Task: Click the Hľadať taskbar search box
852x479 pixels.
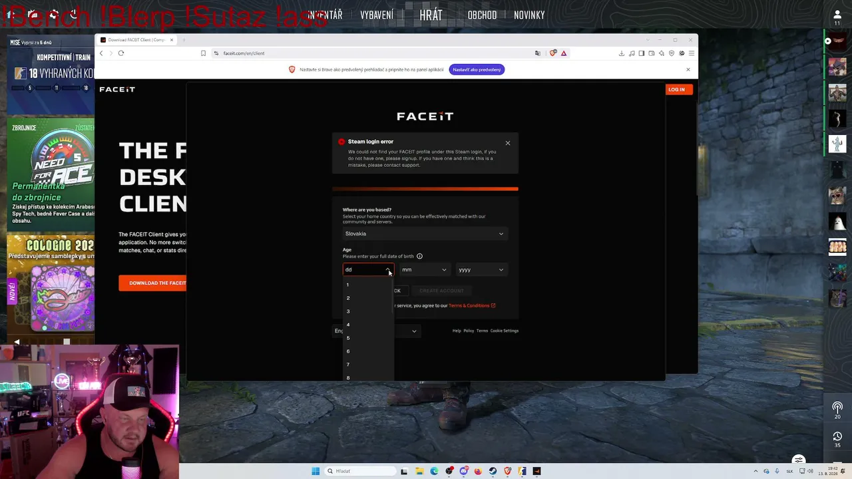Action: coord(359,471)
